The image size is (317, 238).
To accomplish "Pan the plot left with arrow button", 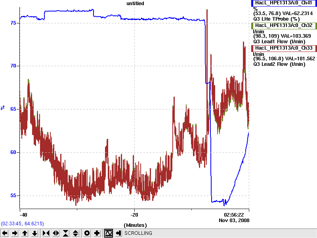I will click(x=5, y=233).
